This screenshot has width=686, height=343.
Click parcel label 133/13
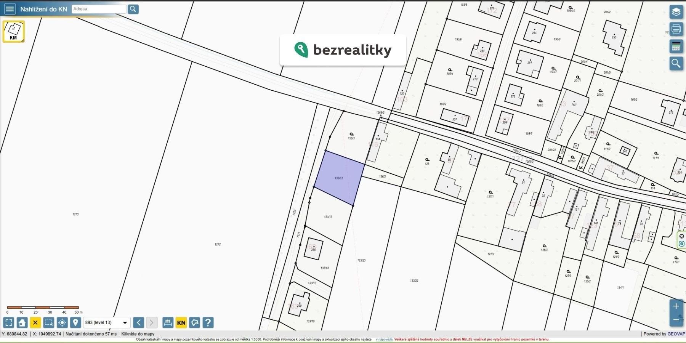[x=328, y=217]
